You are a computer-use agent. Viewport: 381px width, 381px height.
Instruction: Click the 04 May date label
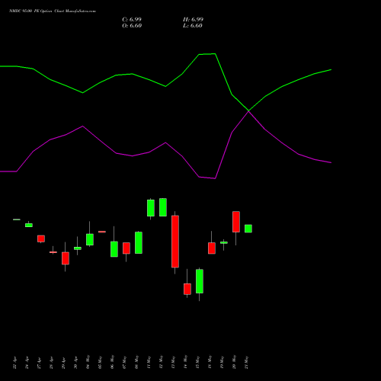[x=88, y=363]
